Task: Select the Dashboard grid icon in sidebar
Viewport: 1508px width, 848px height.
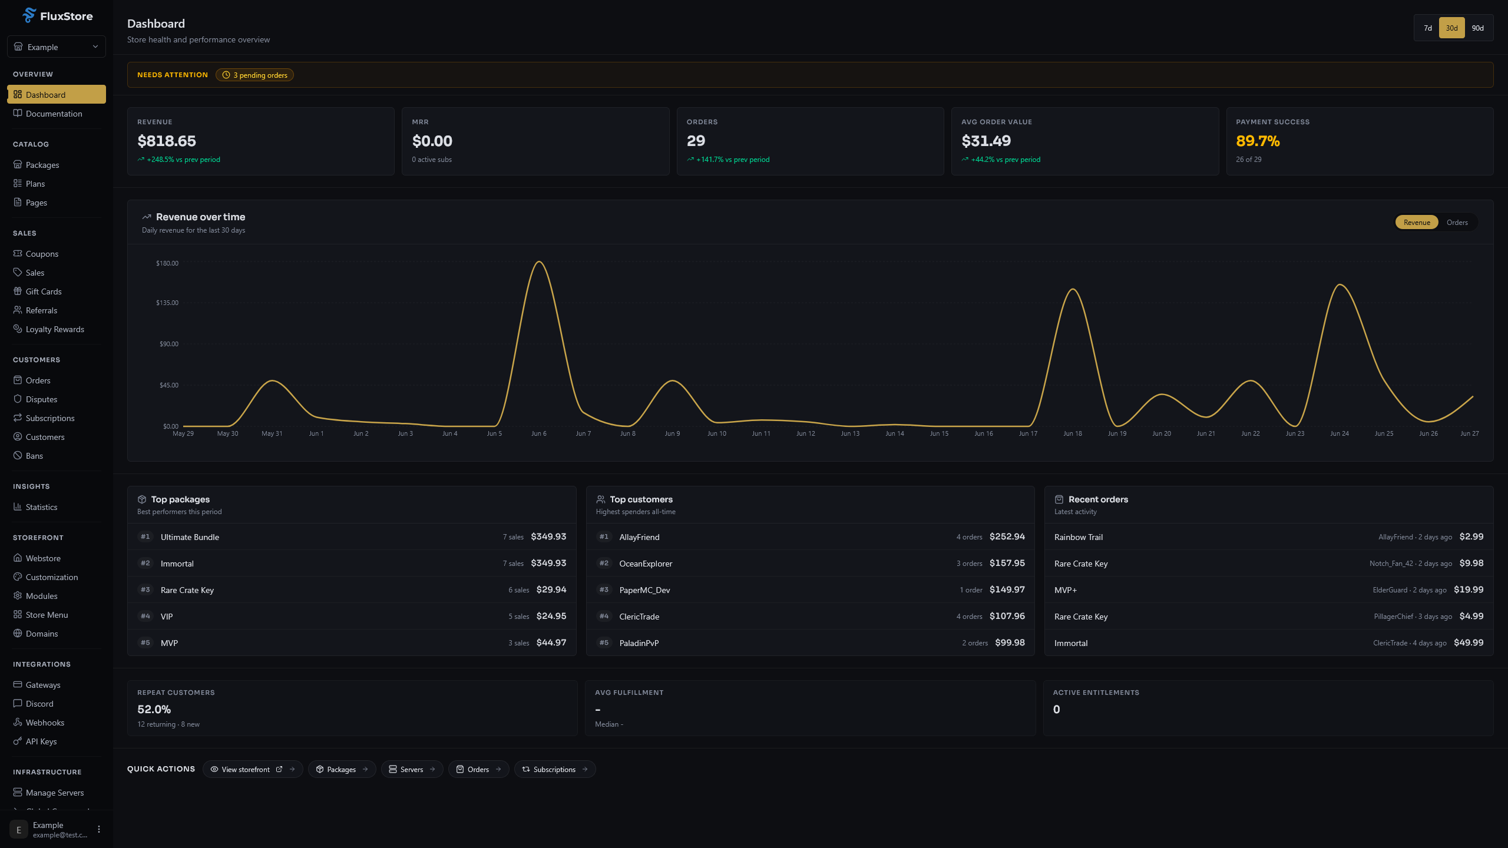Action: pos(18,95)
